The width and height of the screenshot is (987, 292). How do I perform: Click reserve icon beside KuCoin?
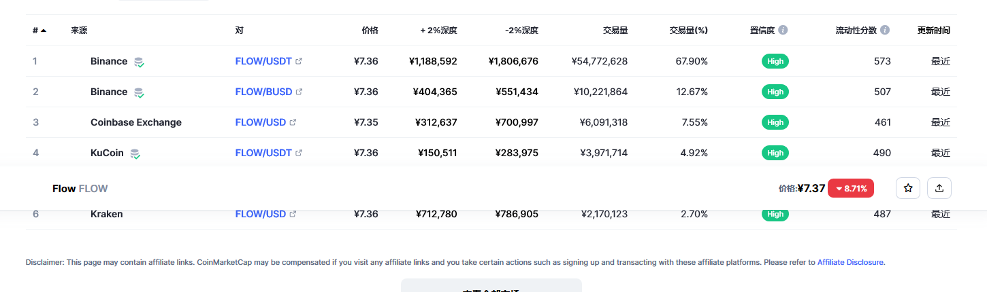pos(135,153)
